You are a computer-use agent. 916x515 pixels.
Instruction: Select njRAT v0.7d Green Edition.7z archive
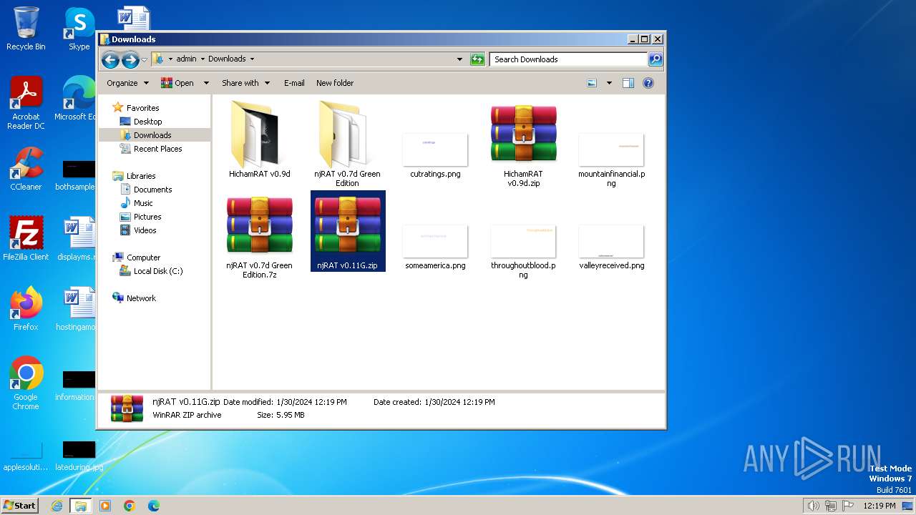259,236
